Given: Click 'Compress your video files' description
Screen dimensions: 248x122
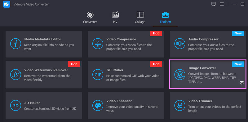Looking at the screenshot, I should click(129, 47).
